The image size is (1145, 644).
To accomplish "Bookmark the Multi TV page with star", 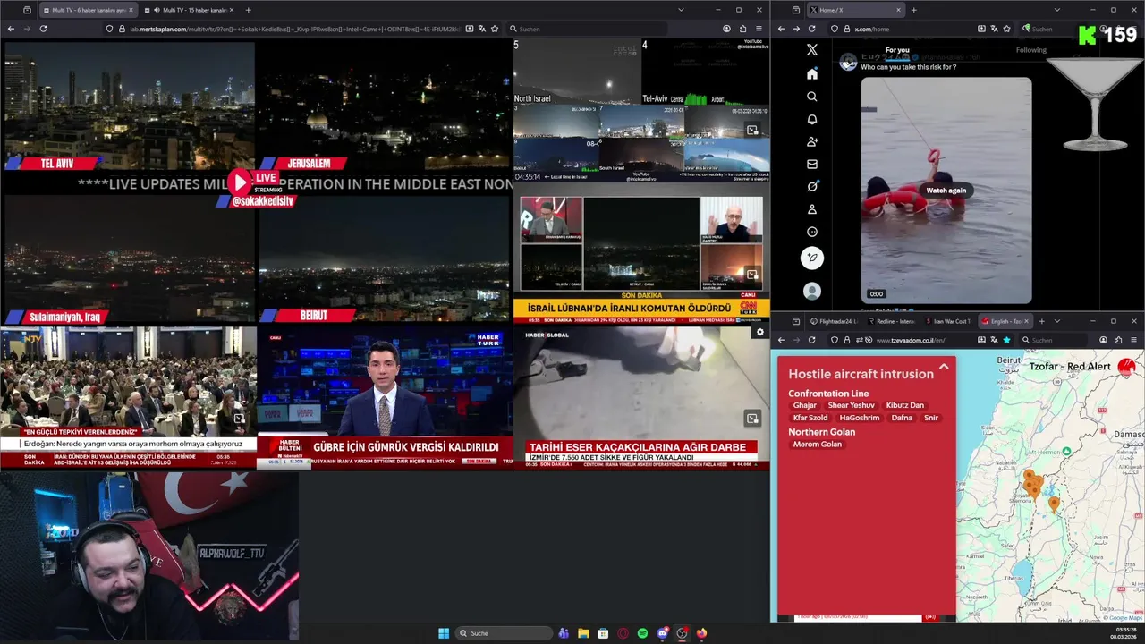I will [495, 29].
